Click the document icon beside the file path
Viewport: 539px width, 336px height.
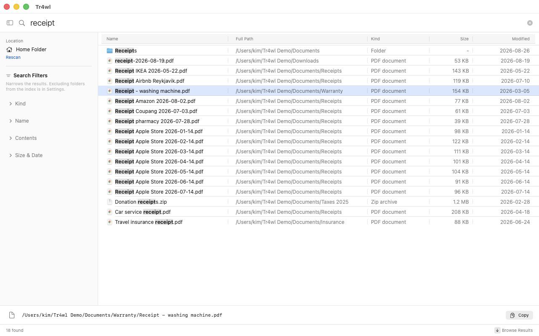coord(12,315)
